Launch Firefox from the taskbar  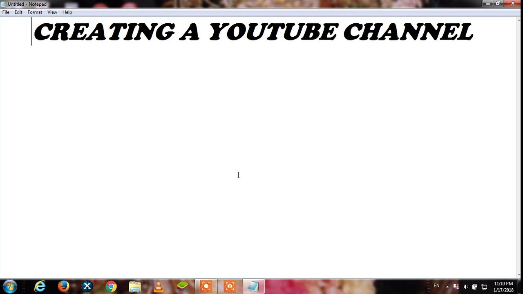click(63, 286)
